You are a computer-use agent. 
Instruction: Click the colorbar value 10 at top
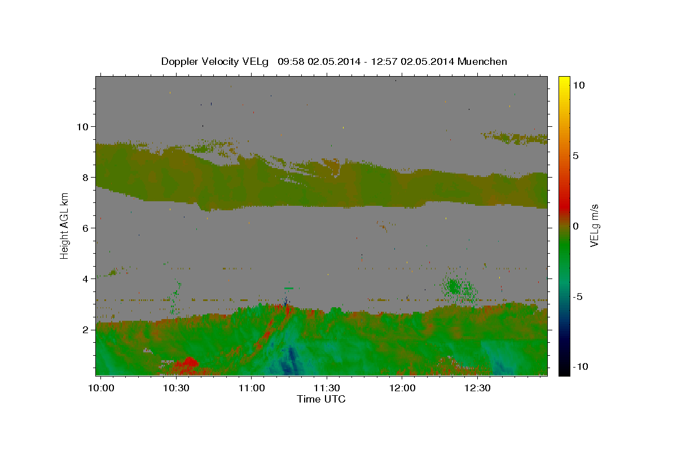[x=579, y=85]
